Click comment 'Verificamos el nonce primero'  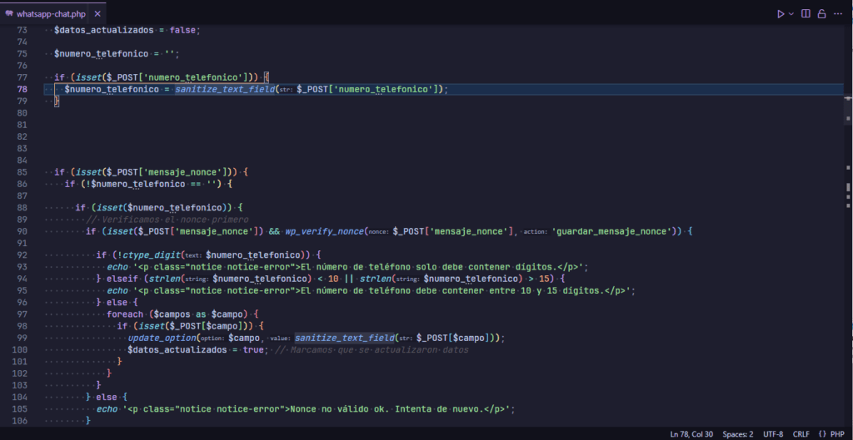(x=167, y=220)
